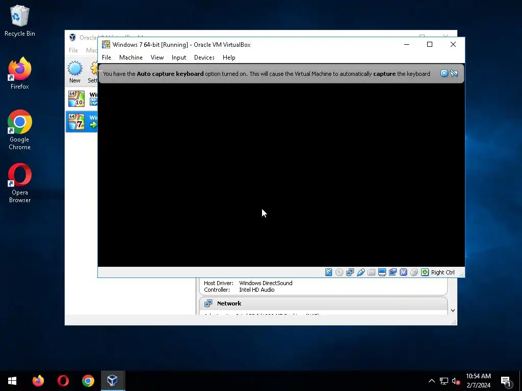Click the optical disk indicator in the status bar
Viewport: 522px width, 391px height.
pyautogui.click(x=339, y=272)
